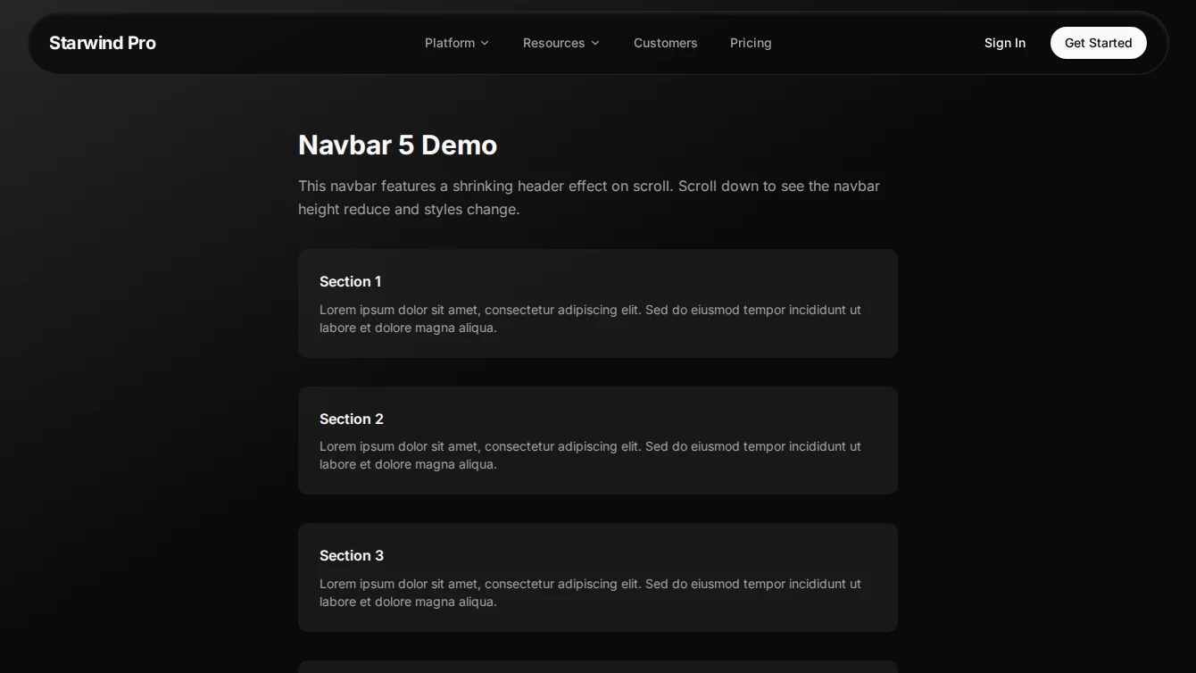1196x673 pixels.
Task: Click the partially visible fourth section card
Action: [597, 665]
